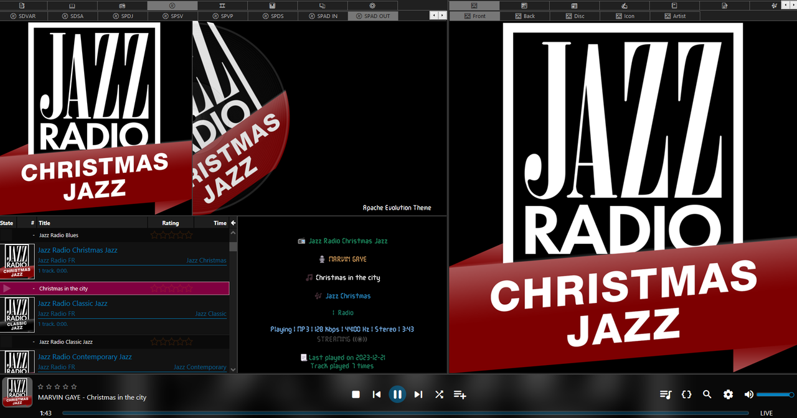
Task: Select the Disc artwork tab
Action: click(575, 16)
